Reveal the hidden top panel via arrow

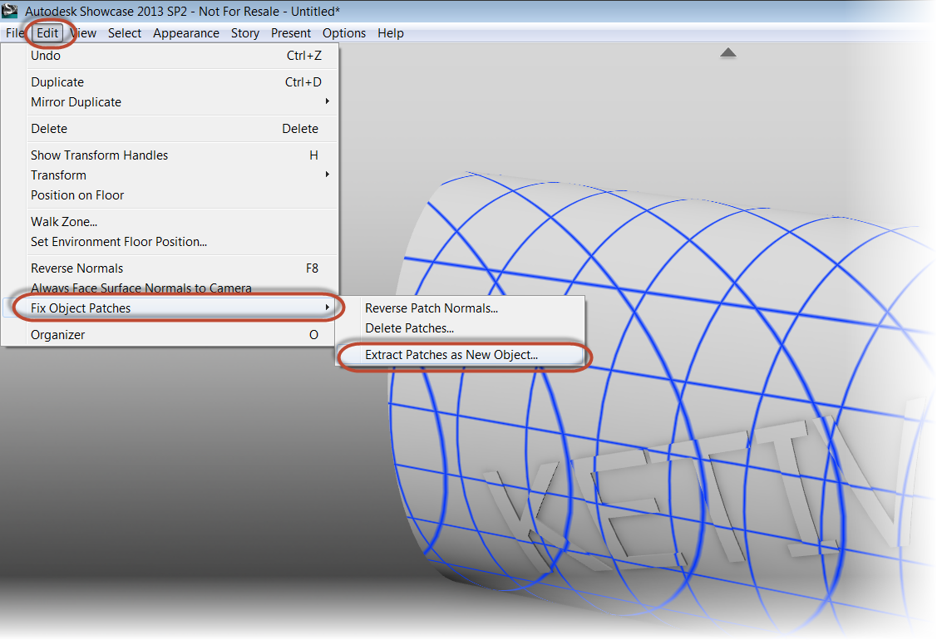pyautogui.click(x=728, y=52)
